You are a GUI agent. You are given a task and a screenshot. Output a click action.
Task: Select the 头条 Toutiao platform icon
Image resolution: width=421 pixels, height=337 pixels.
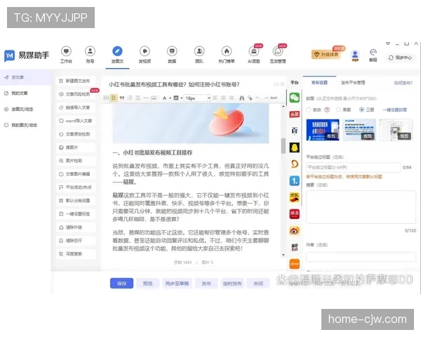click(295, 114)
